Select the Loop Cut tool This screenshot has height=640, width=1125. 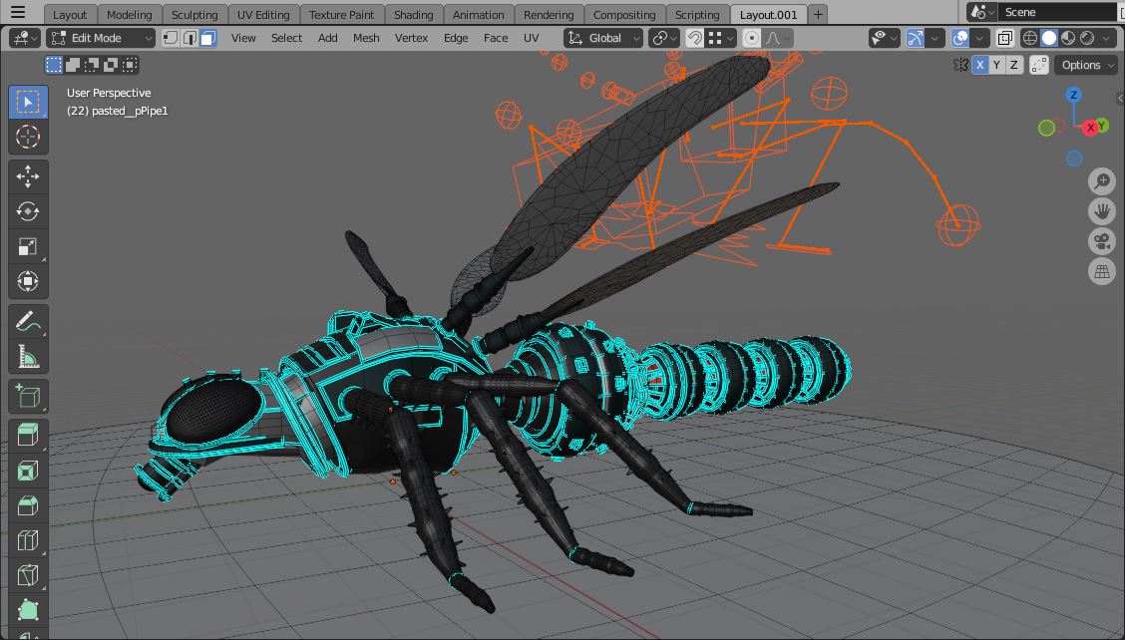click(28, 541)
